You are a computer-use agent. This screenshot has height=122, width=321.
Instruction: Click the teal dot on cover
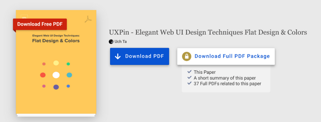[x=69, y=75]
